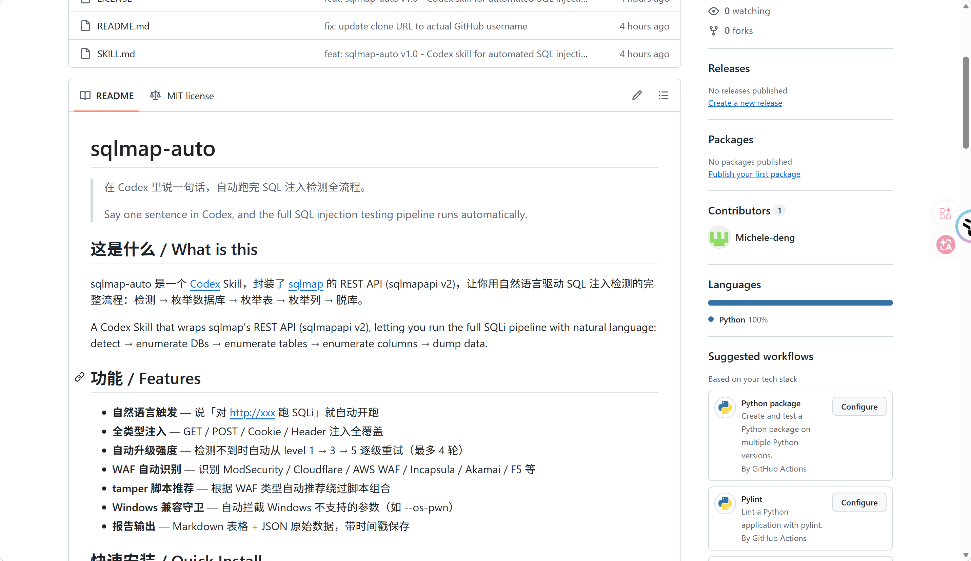The height and width of the screenshot is (561, 971).
Task: Click the eye watching icon
Action: pos(714,11)
